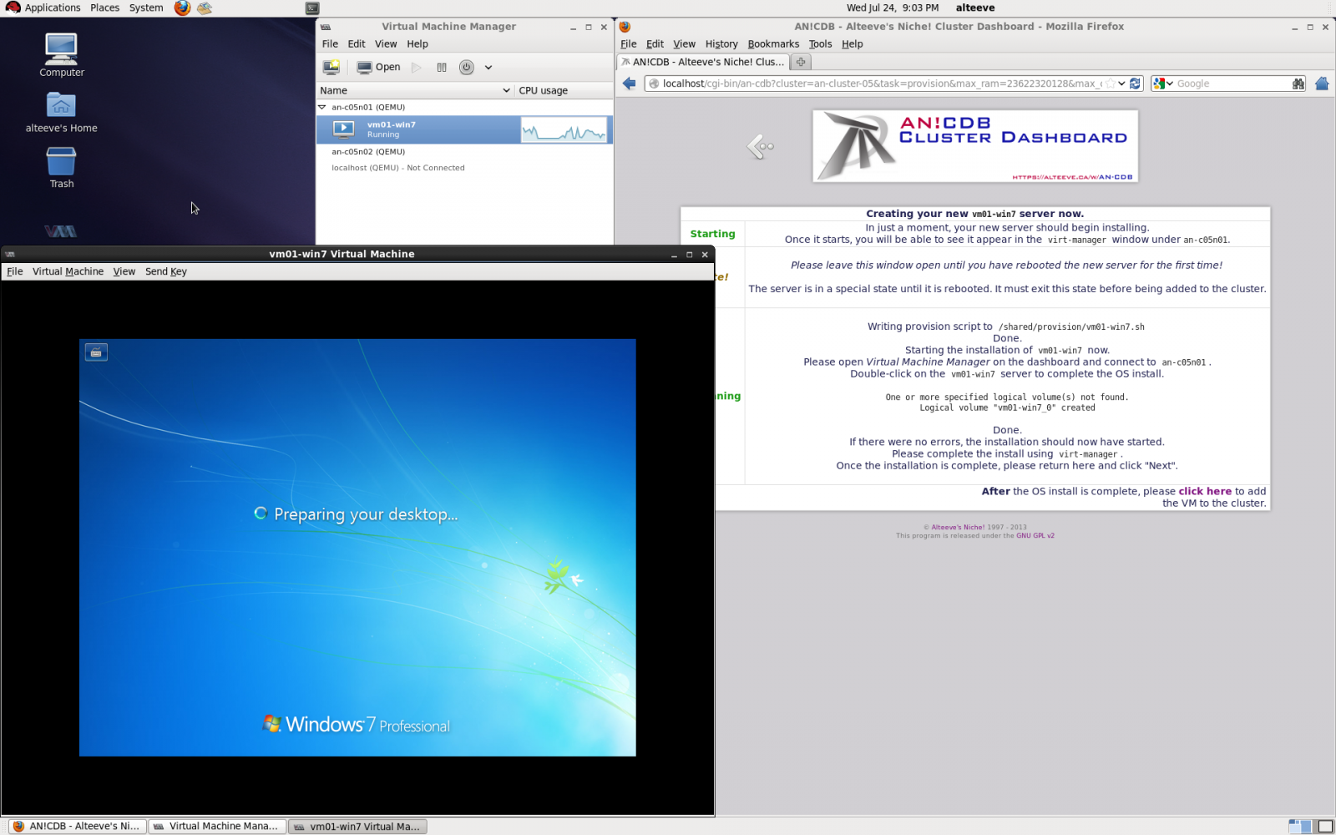Open the search engine selector dropdown
1336x835 pixels.
coord(1162,83)
